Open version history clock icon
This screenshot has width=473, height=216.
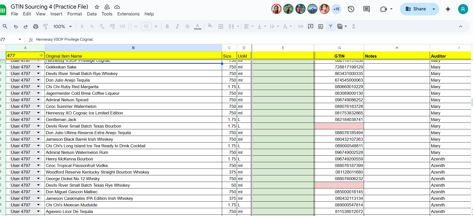point(351,9)
